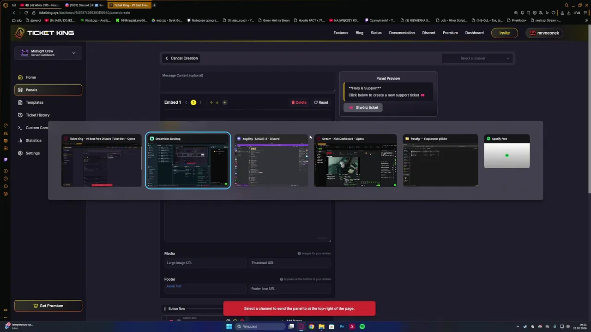Viewport: 591px width, 332px height.
Task: Switch to the Streamlabs Desktop window thumbnail
Action: [x=188, y=160]
